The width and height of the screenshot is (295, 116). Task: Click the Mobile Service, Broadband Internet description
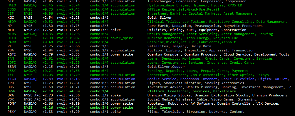tap(218, 79)
